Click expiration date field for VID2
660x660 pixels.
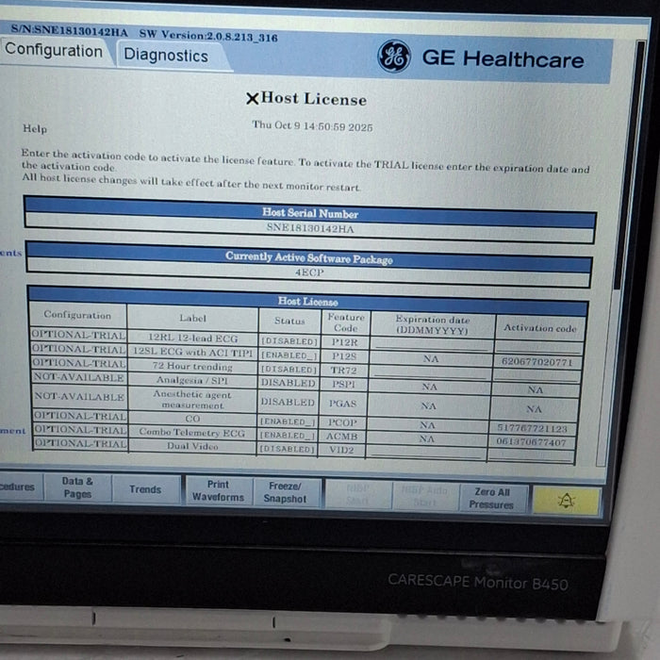tap(426, 452)
